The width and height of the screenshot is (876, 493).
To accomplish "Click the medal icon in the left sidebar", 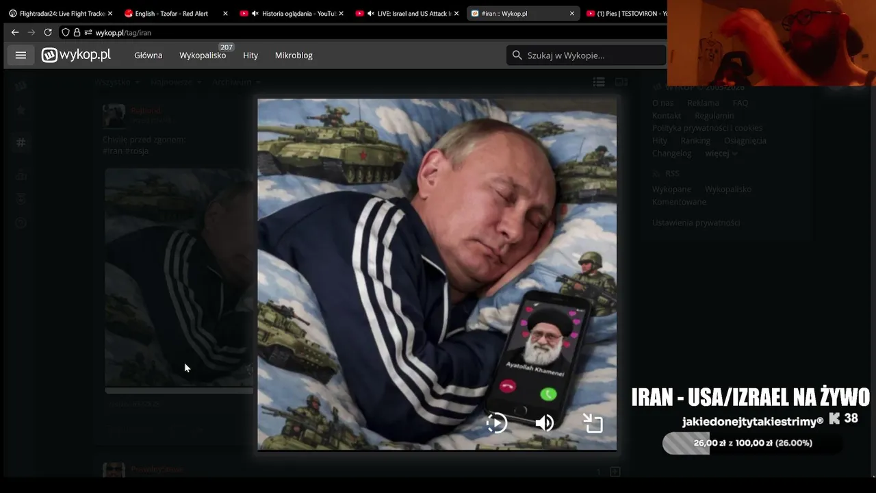I will [21, 199].
